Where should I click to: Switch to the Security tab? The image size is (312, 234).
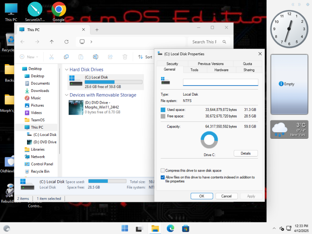172,64
